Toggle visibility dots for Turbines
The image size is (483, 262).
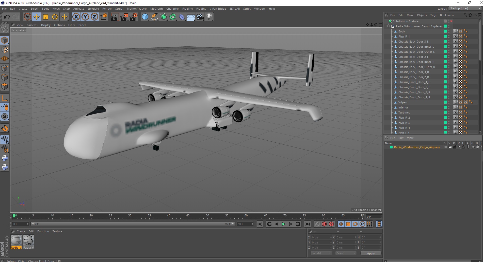point(449,113)
